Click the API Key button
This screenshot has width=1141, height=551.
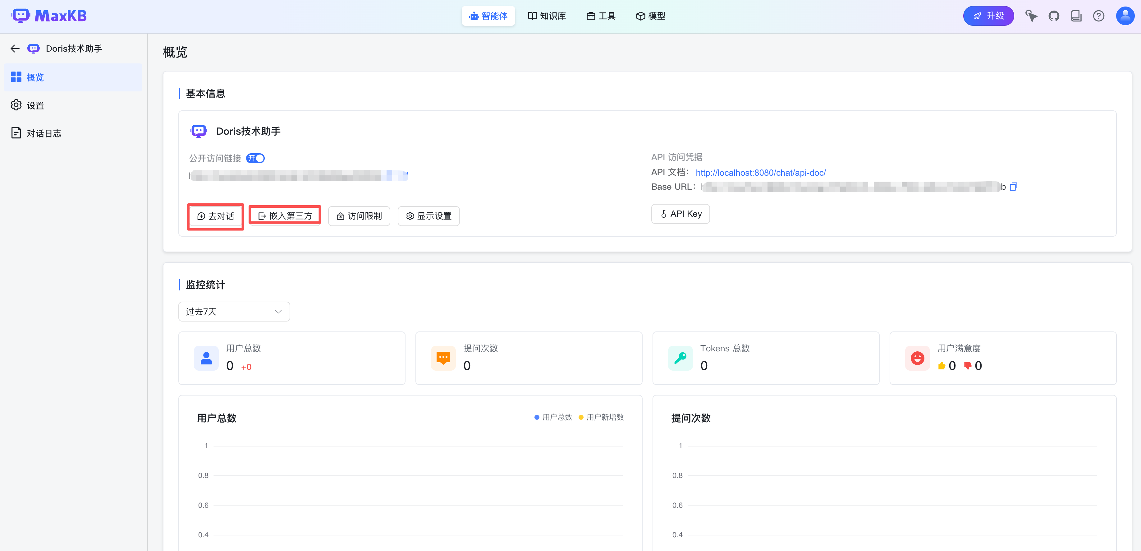coord(680,214)
